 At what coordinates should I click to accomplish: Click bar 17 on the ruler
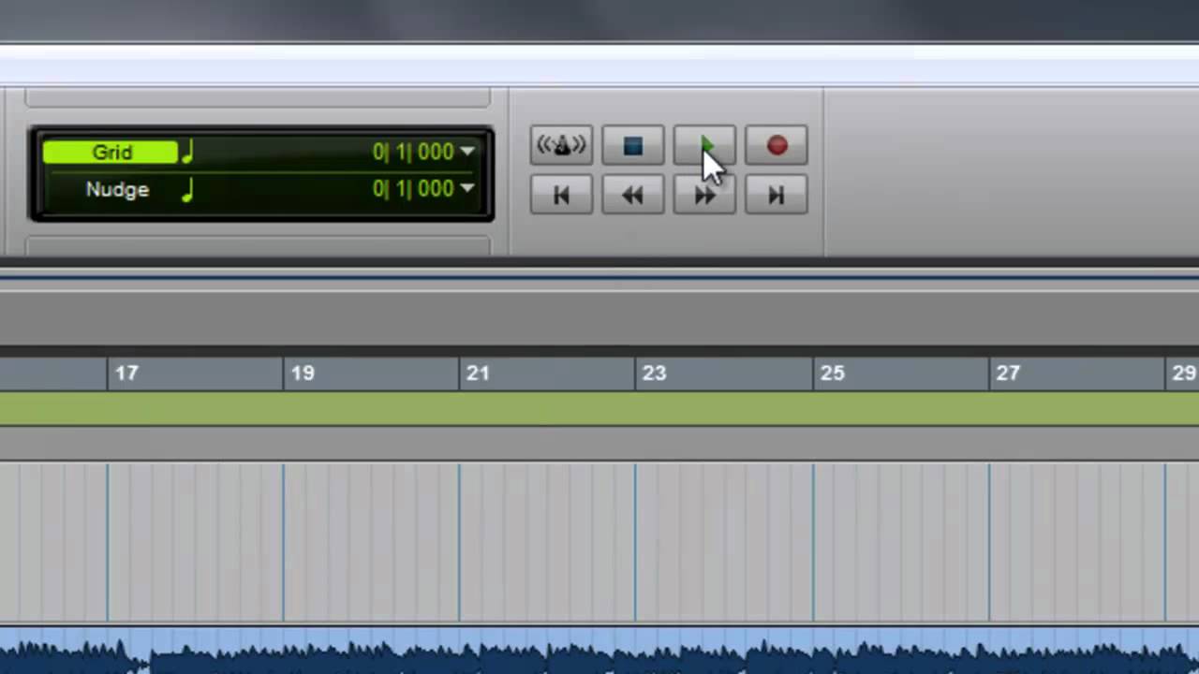(x=126, y=374)
